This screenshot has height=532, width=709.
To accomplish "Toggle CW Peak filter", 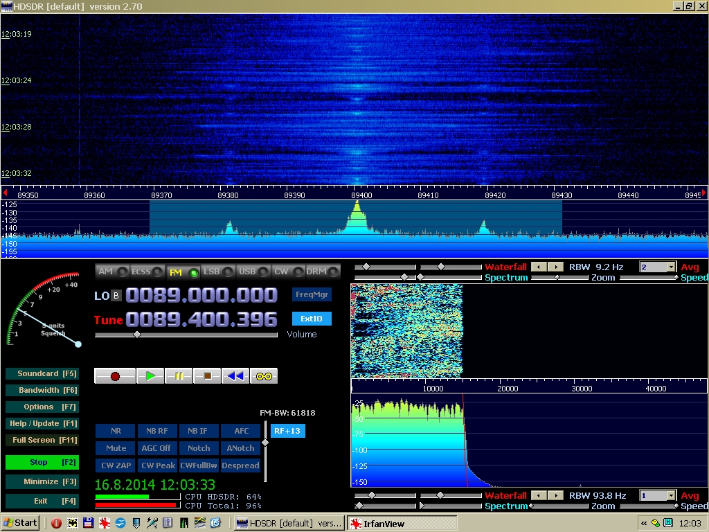I will (156, 465).
